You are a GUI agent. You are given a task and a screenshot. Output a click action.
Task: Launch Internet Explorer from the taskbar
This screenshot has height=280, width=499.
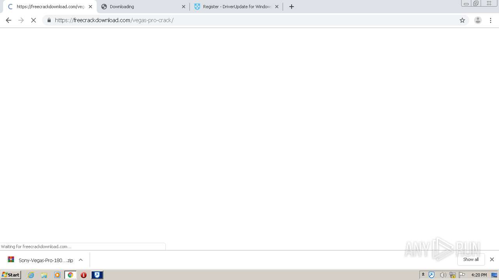click(31, 275)
